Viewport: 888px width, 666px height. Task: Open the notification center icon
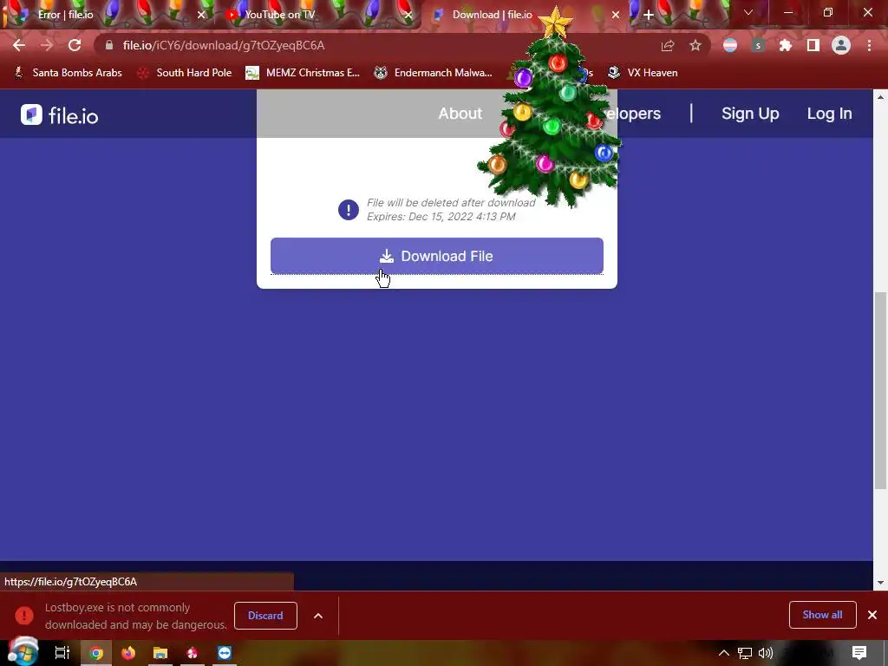pyautogui.click(x=859, y=653)
